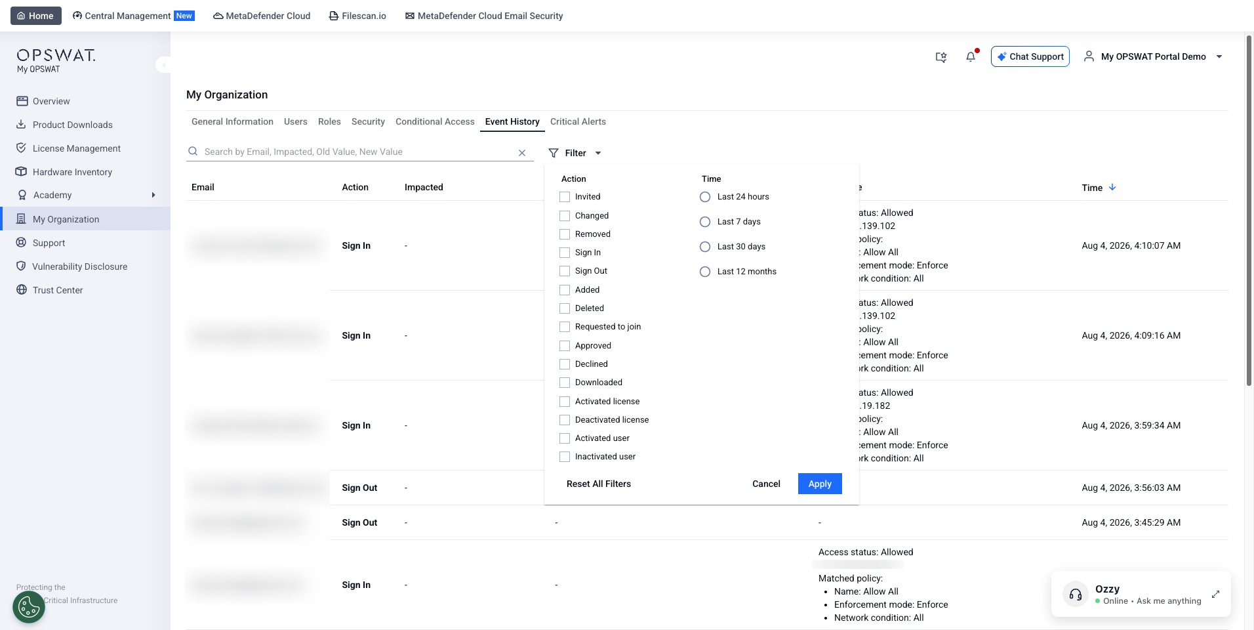The image size is (1254, 630).
Task: Check the Activated license checkbox
Action: pos(565,402)
